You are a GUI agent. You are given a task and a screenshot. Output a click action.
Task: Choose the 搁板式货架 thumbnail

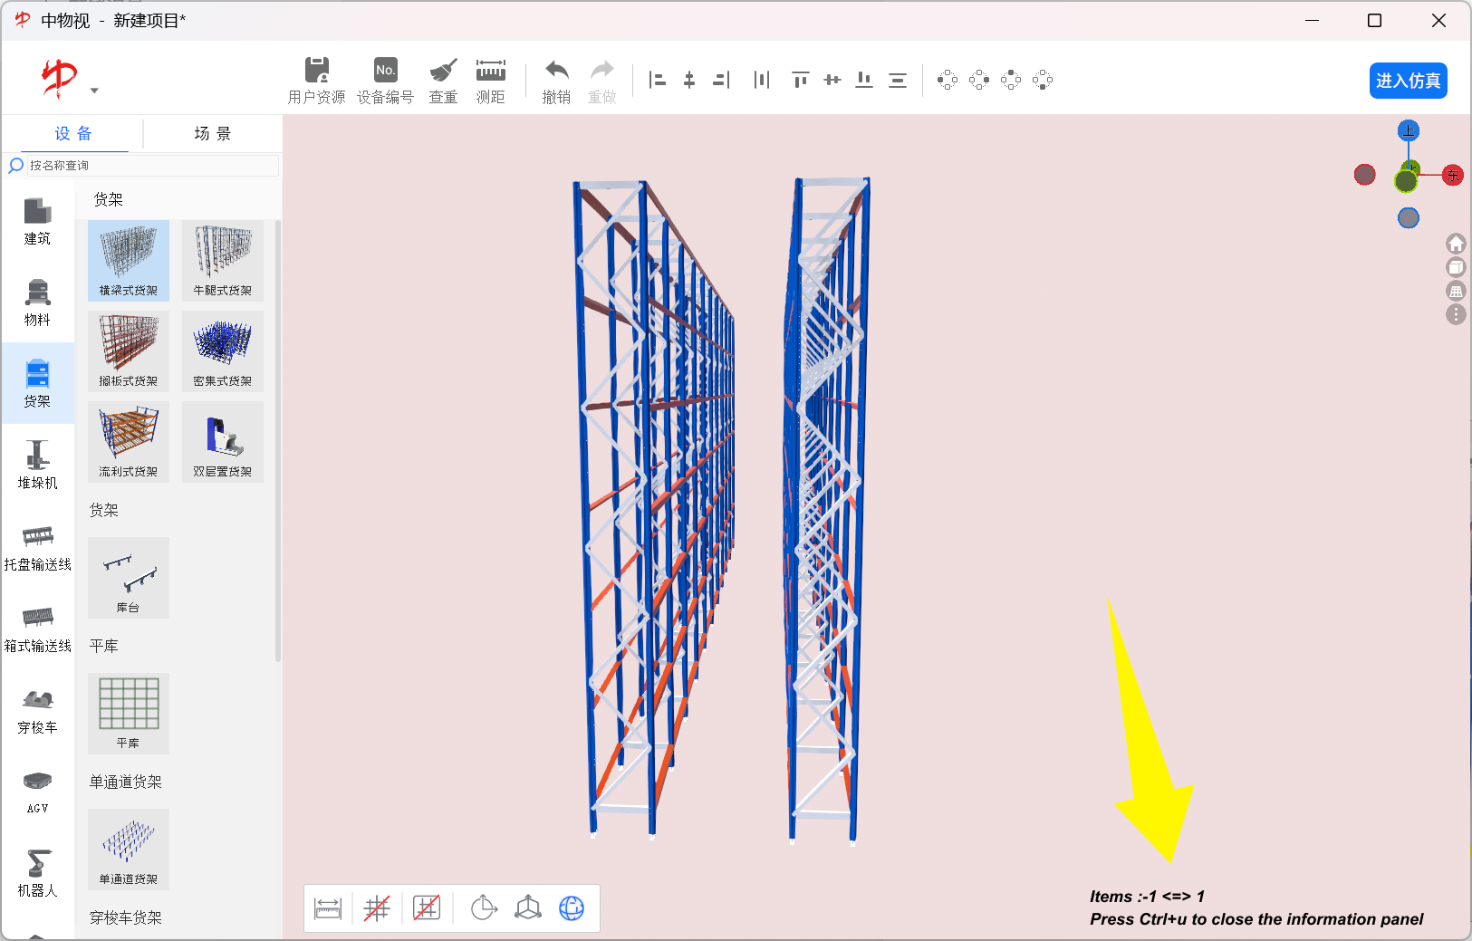click(x=129, y=350)
